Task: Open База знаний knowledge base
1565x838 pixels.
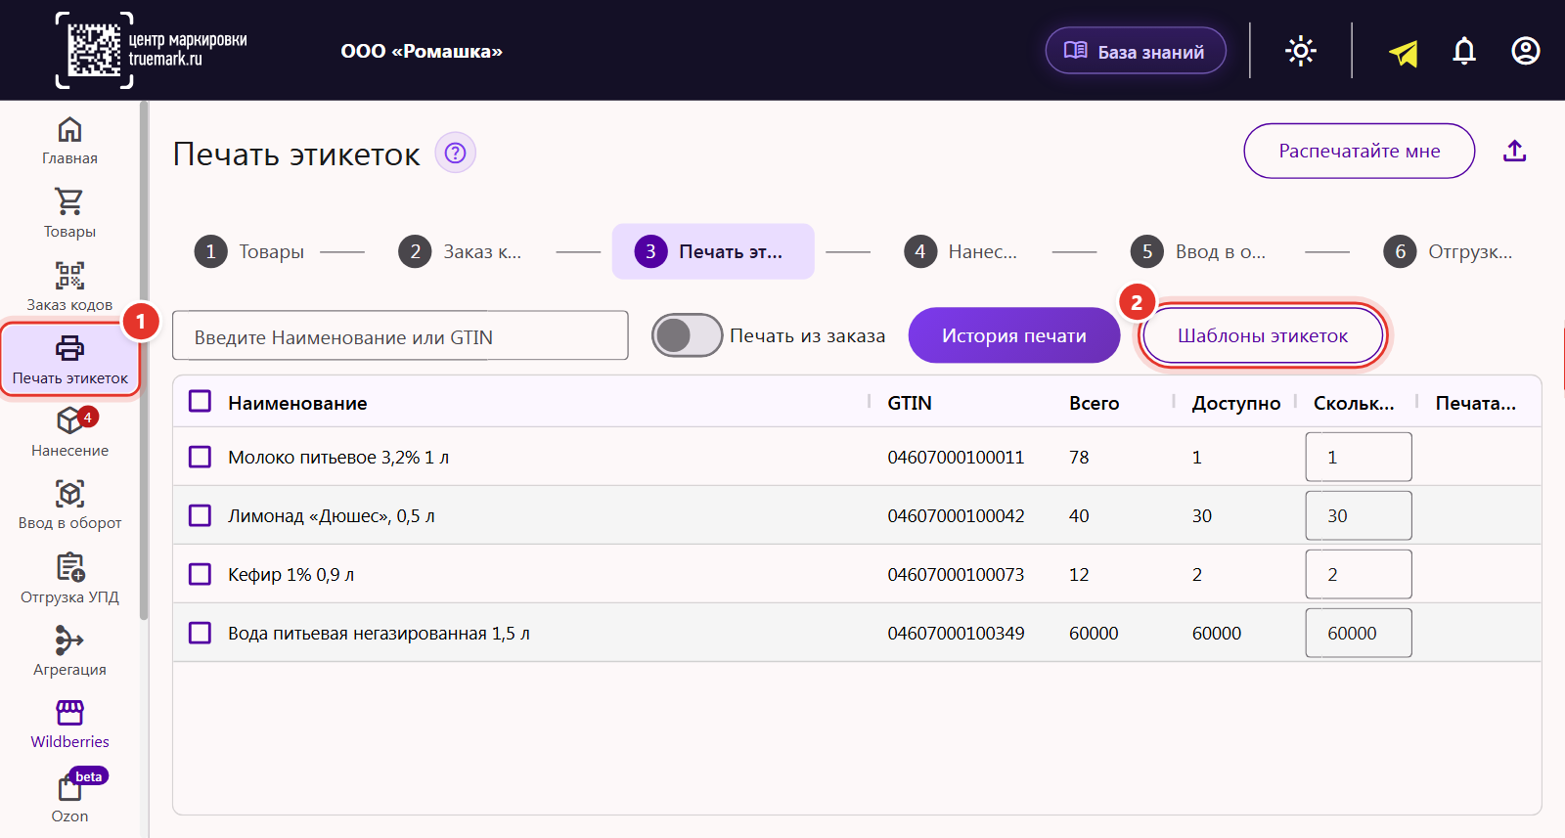Action: (x=1136, y=51)
